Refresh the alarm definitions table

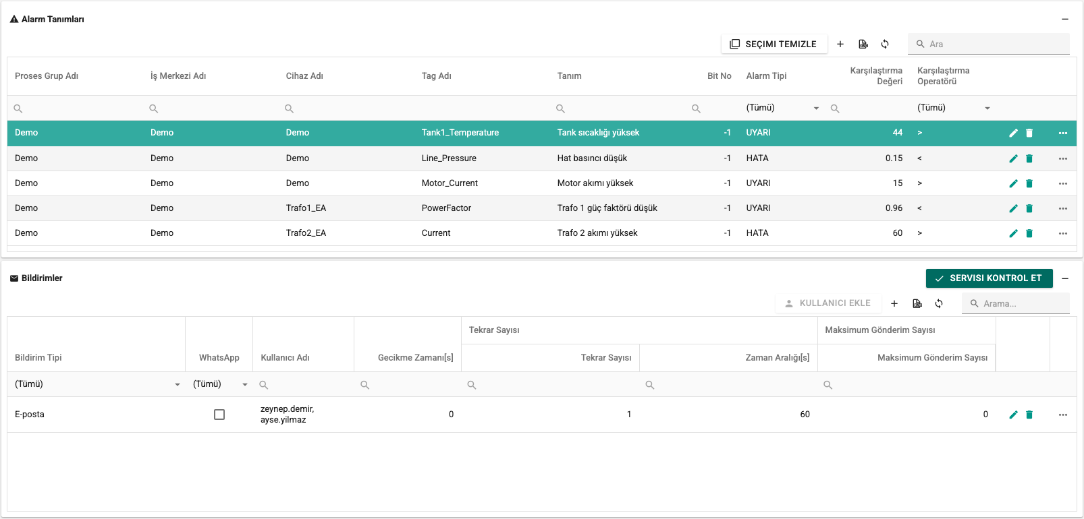[885, 44]
